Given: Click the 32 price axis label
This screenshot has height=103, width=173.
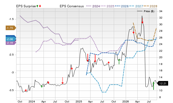Looking at the screenshot, I should 161,18.
